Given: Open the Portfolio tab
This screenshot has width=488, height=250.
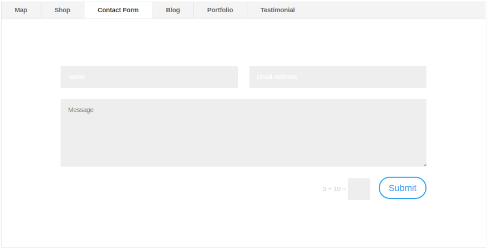Looking at the screenshot, I should (x=220, y=10).
